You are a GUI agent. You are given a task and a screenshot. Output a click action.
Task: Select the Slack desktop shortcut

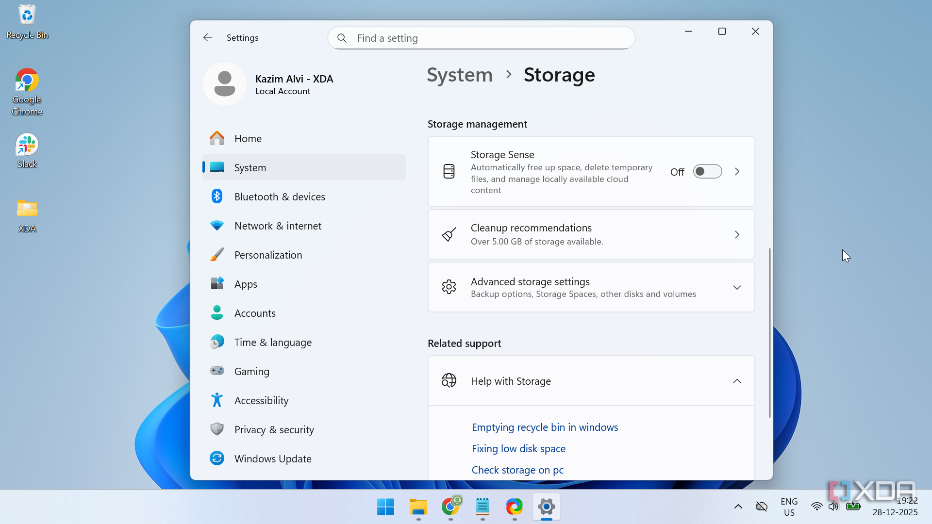click(x=27, y=151)
